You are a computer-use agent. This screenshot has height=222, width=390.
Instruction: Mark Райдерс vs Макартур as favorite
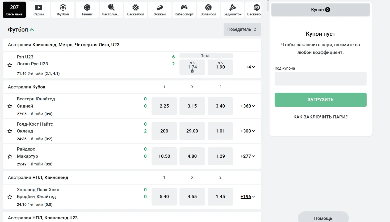pyautogui.click(x=10, y=156)
